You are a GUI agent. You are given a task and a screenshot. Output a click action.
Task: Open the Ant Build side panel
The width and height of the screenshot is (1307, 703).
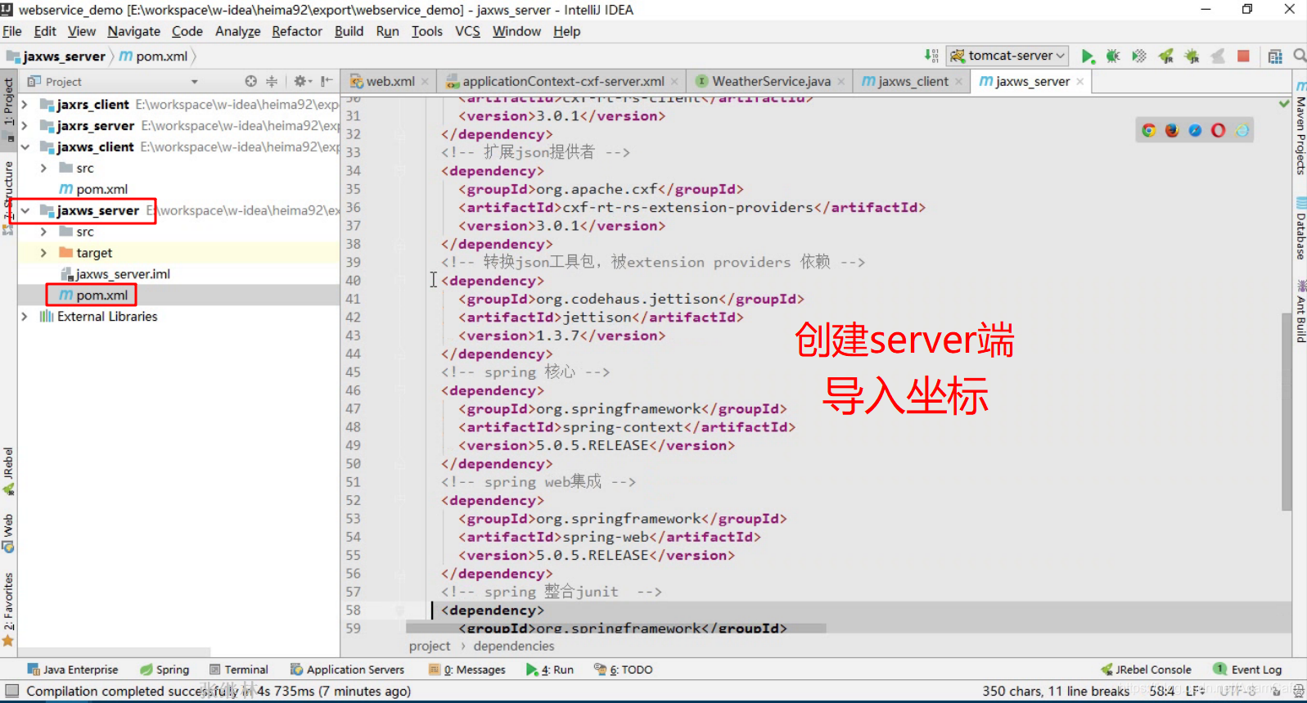click(1300, 311)
